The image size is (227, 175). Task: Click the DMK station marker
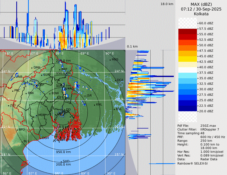[x=32, y=68]
